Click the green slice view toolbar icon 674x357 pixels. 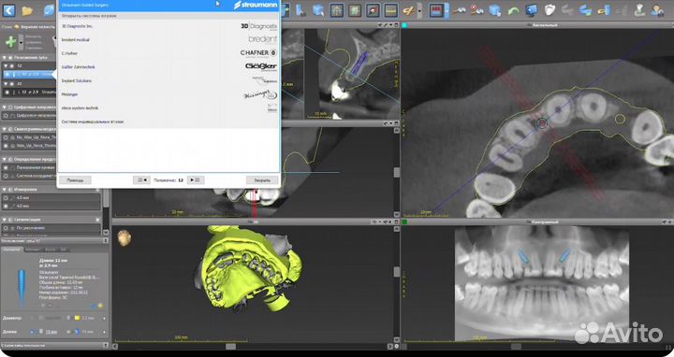pyautogui.click(x=355, y=10)
